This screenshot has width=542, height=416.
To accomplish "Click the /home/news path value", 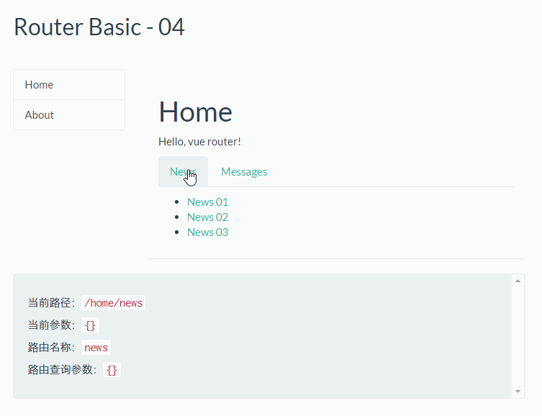I will pos(114,303).
